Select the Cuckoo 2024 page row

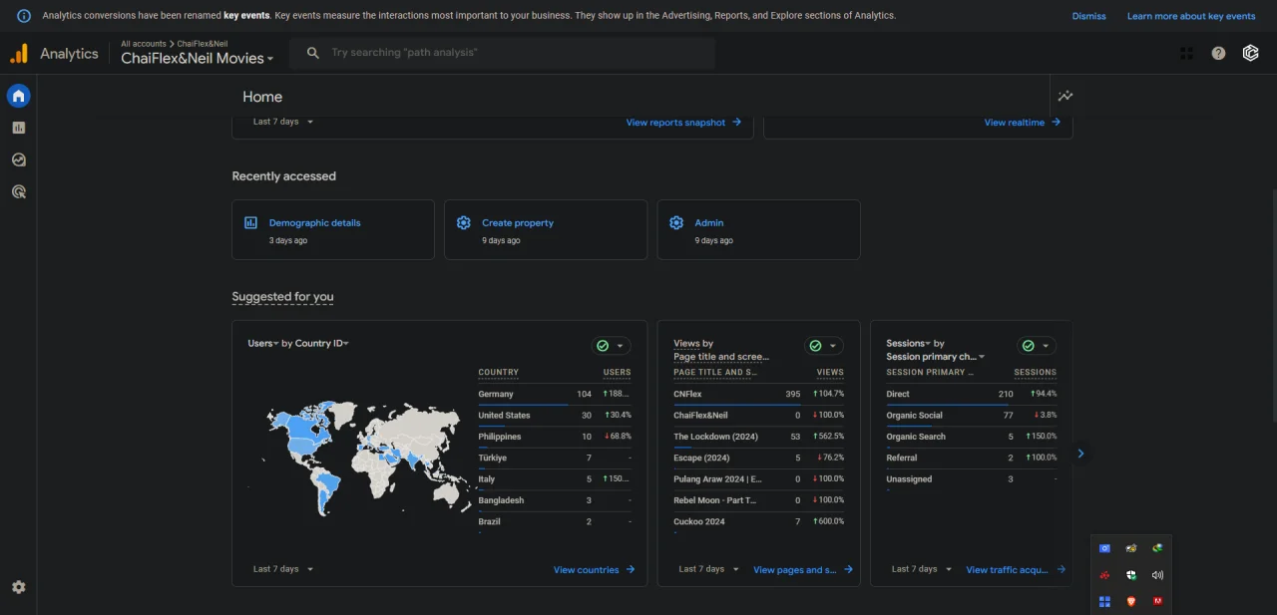point(758,521)
